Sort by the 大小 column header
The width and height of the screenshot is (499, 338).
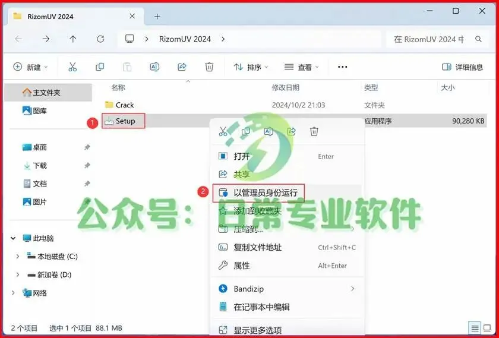(x=448, y=87)
